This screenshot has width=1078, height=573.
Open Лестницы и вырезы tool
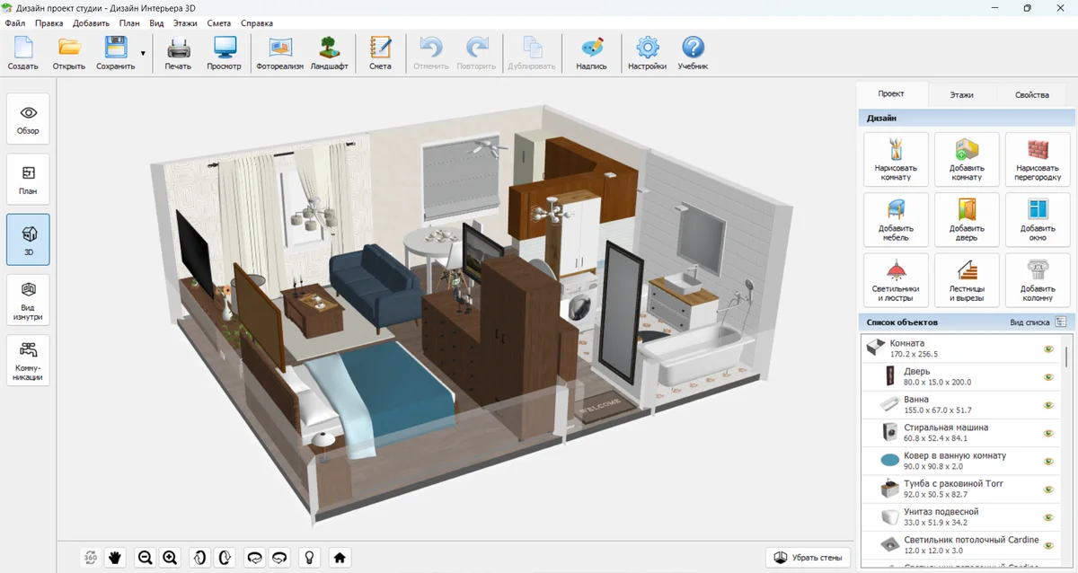point(967,279)
